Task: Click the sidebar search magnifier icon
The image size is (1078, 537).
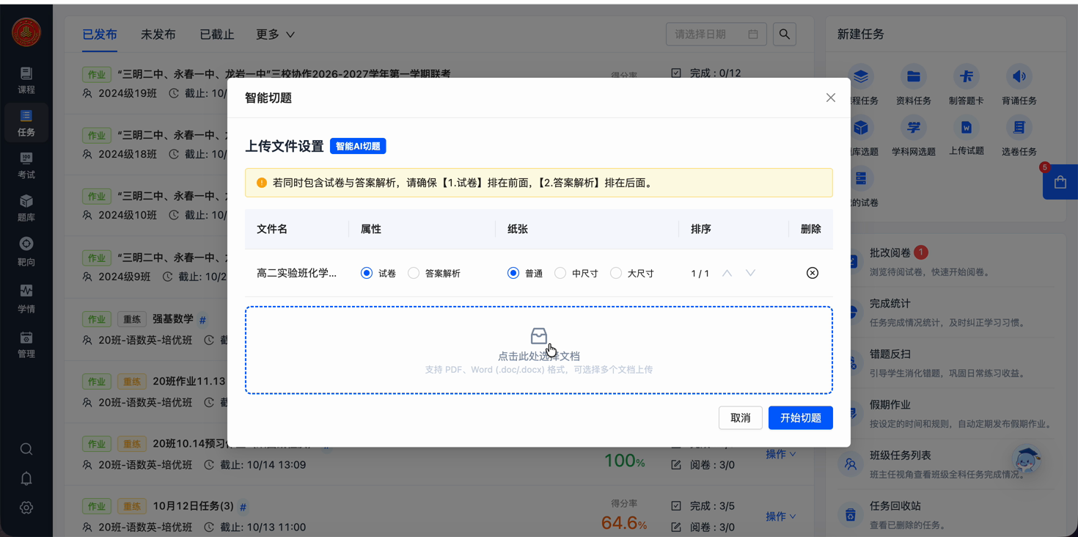Action: coord(26,449)
